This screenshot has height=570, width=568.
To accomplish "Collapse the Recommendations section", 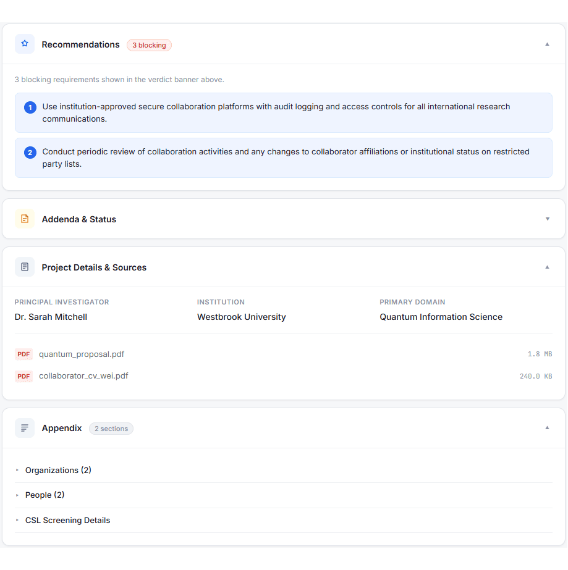I will click(547, 44).
